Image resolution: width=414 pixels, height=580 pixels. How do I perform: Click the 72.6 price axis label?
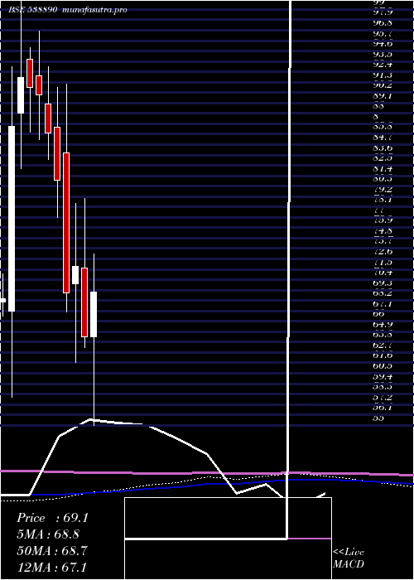(383, 252)
